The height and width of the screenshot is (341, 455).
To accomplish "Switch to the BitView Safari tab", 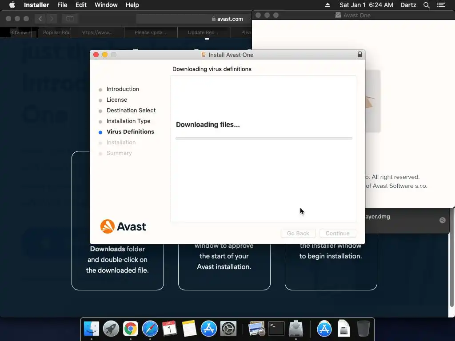I will pos(19,32).
